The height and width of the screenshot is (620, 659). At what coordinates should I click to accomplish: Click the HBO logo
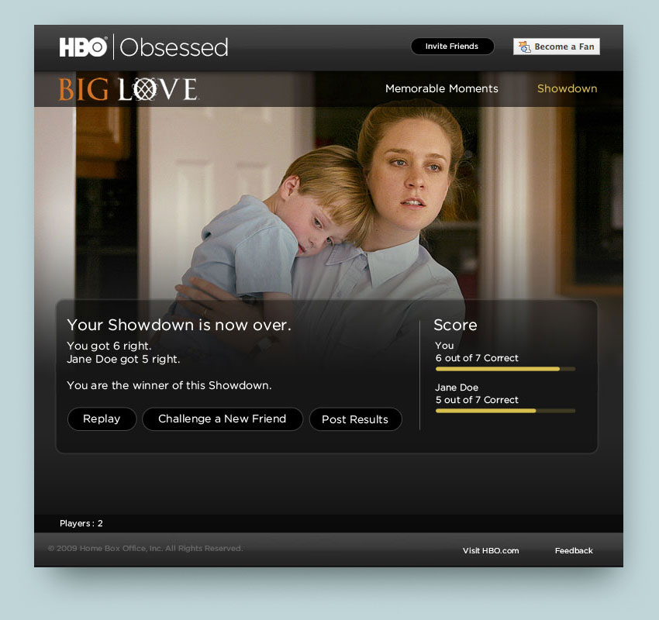[83, 47]
